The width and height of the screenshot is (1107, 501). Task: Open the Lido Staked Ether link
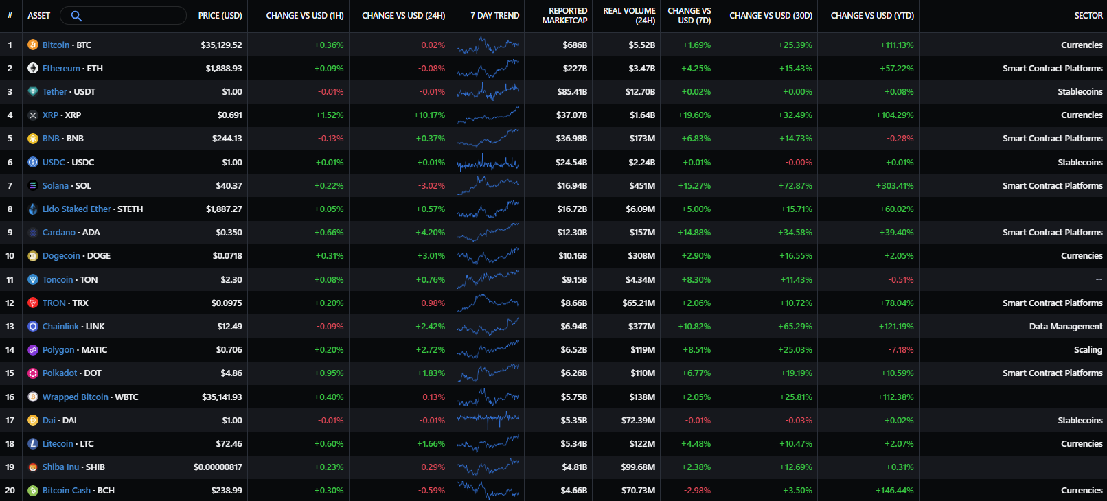pos(76,209)
